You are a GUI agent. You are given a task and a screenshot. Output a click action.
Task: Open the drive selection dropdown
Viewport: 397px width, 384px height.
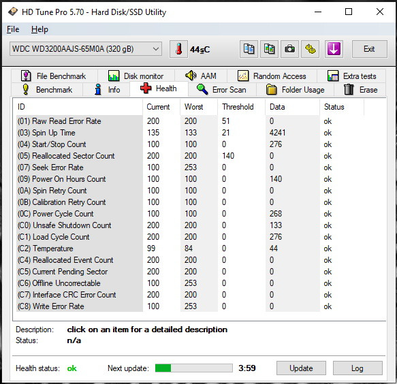pyautogui.click(x=86, y=49)
